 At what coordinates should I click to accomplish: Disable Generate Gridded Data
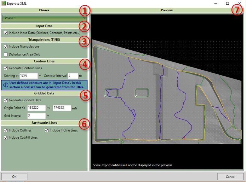(x=6, y=100)
